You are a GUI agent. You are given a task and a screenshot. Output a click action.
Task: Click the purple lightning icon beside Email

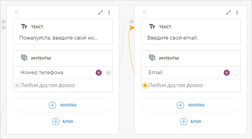[226, 73]
